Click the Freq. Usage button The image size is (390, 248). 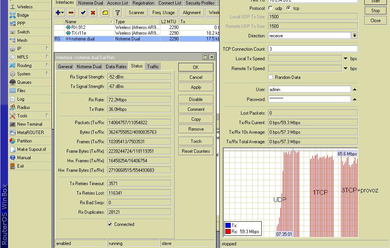pyautogui.click(x=163, y=13)
